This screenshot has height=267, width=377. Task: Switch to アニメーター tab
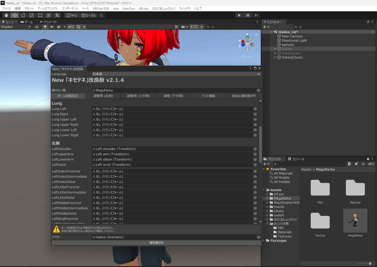click(x=49, y=22)
